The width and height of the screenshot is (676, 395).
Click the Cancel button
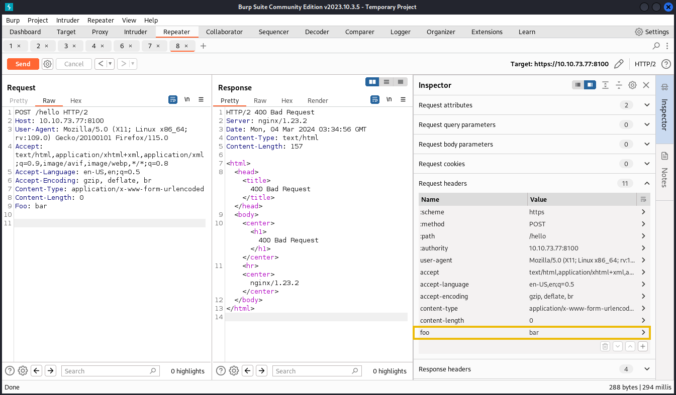pyautogui.click(x=74, y=64)
